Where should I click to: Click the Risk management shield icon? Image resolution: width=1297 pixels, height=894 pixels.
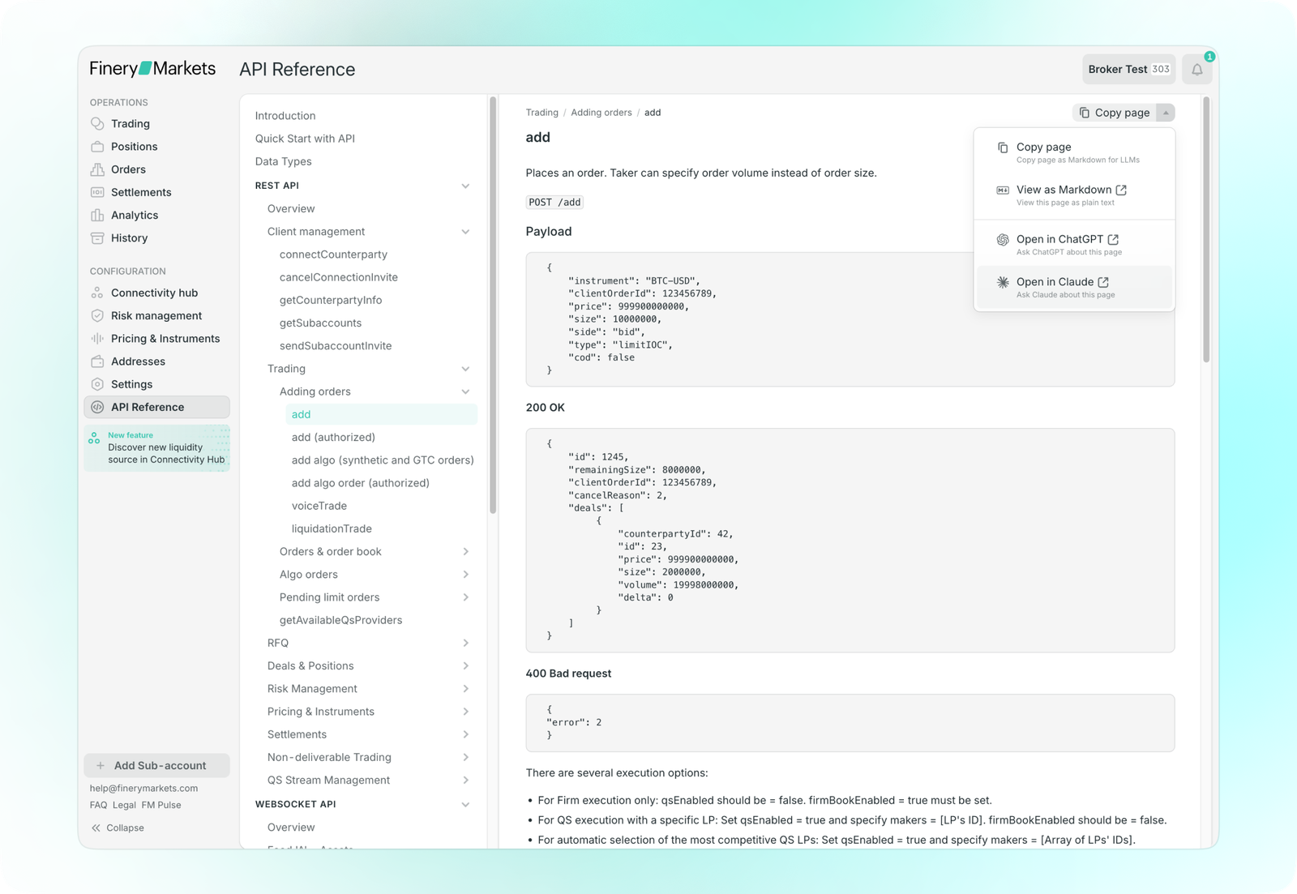97,315
